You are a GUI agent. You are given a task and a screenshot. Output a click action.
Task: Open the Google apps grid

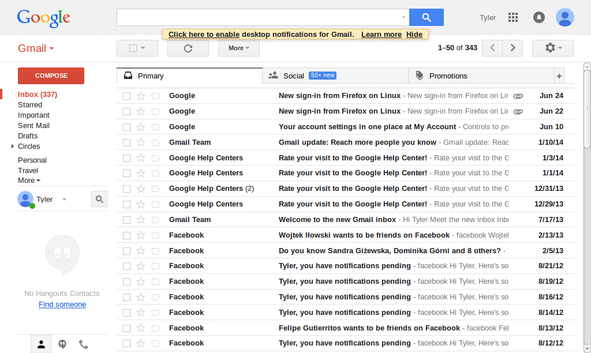click(513, 17)
